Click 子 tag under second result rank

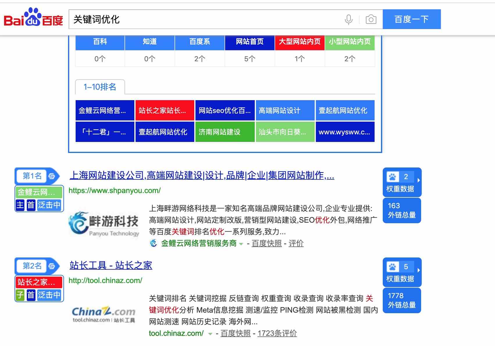point(20,295)
